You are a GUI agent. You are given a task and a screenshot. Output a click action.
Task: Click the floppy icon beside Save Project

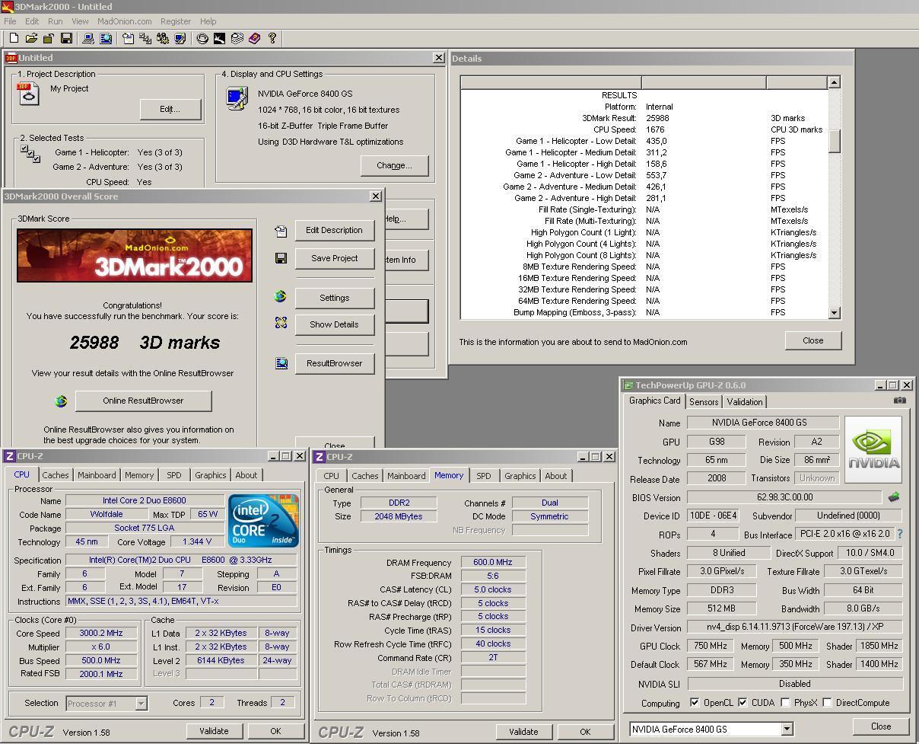pyautogui.click(x=281, y=258)
